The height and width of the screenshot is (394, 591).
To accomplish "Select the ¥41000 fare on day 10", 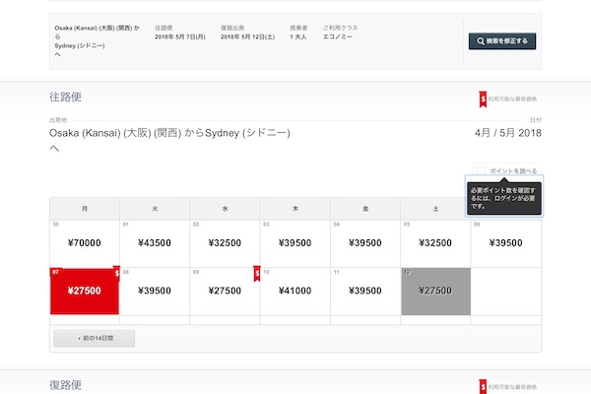I will [x=295, y=292].
